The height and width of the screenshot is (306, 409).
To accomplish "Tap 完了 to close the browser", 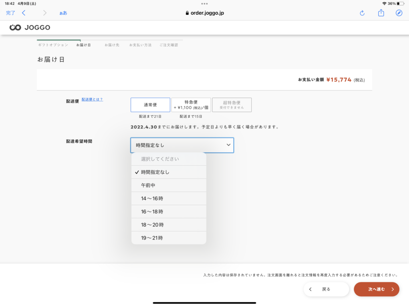I will pos(10,13).
